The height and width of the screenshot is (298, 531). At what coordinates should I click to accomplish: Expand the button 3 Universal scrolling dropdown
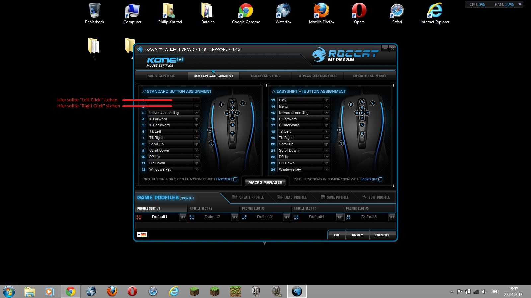(197, 113)
